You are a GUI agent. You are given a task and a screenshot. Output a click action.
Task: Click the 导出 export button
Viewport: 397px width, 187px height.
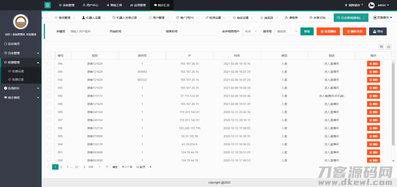pos(378,31)
